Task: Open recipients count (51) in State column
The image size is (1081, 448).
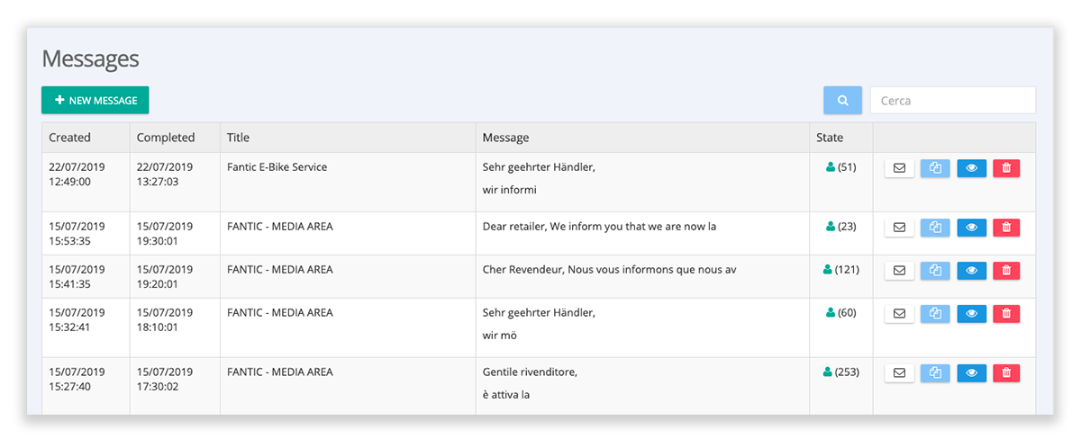Action: click(x=840, y=167)
